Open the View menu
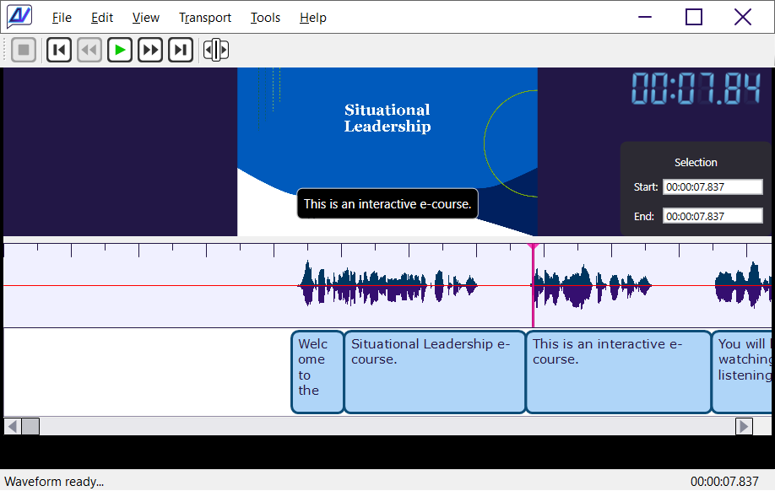Image resolution: width=775 pixels, height=491 pixels. [146, 18]
